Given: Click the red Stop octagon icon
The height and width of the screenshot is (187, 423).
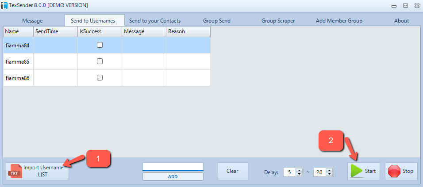Looking at the screenshot, I should (394, 171).
